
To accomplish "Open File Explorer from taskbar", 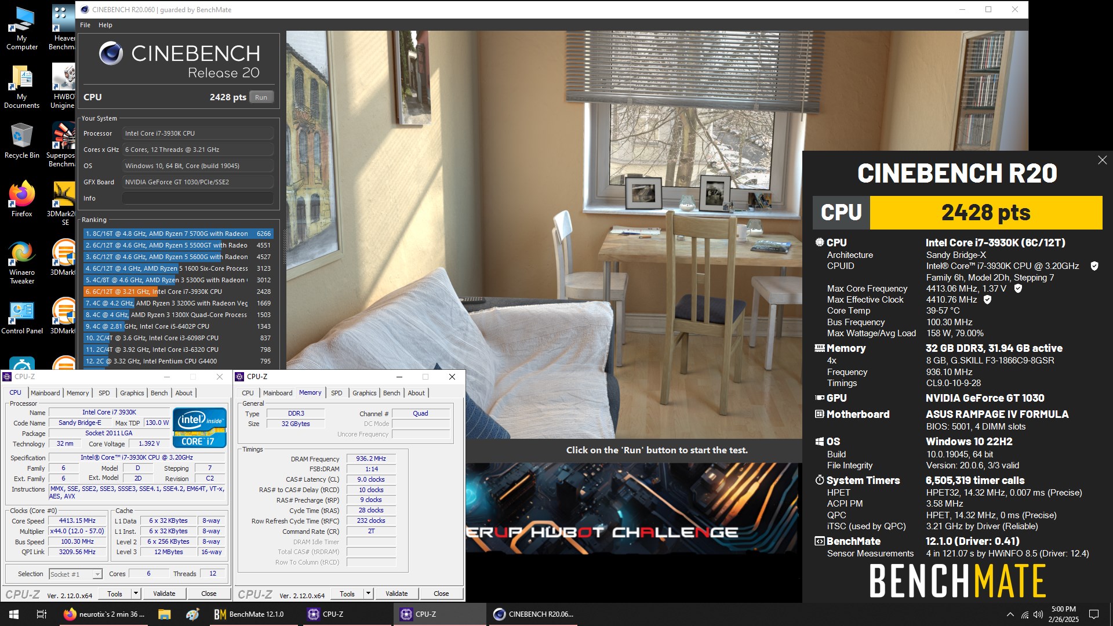I will (x=164, y=614).
